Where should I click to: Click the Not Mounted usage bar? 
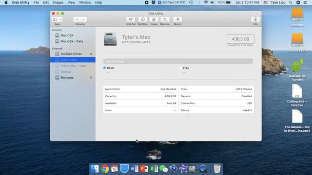[178, 61]
